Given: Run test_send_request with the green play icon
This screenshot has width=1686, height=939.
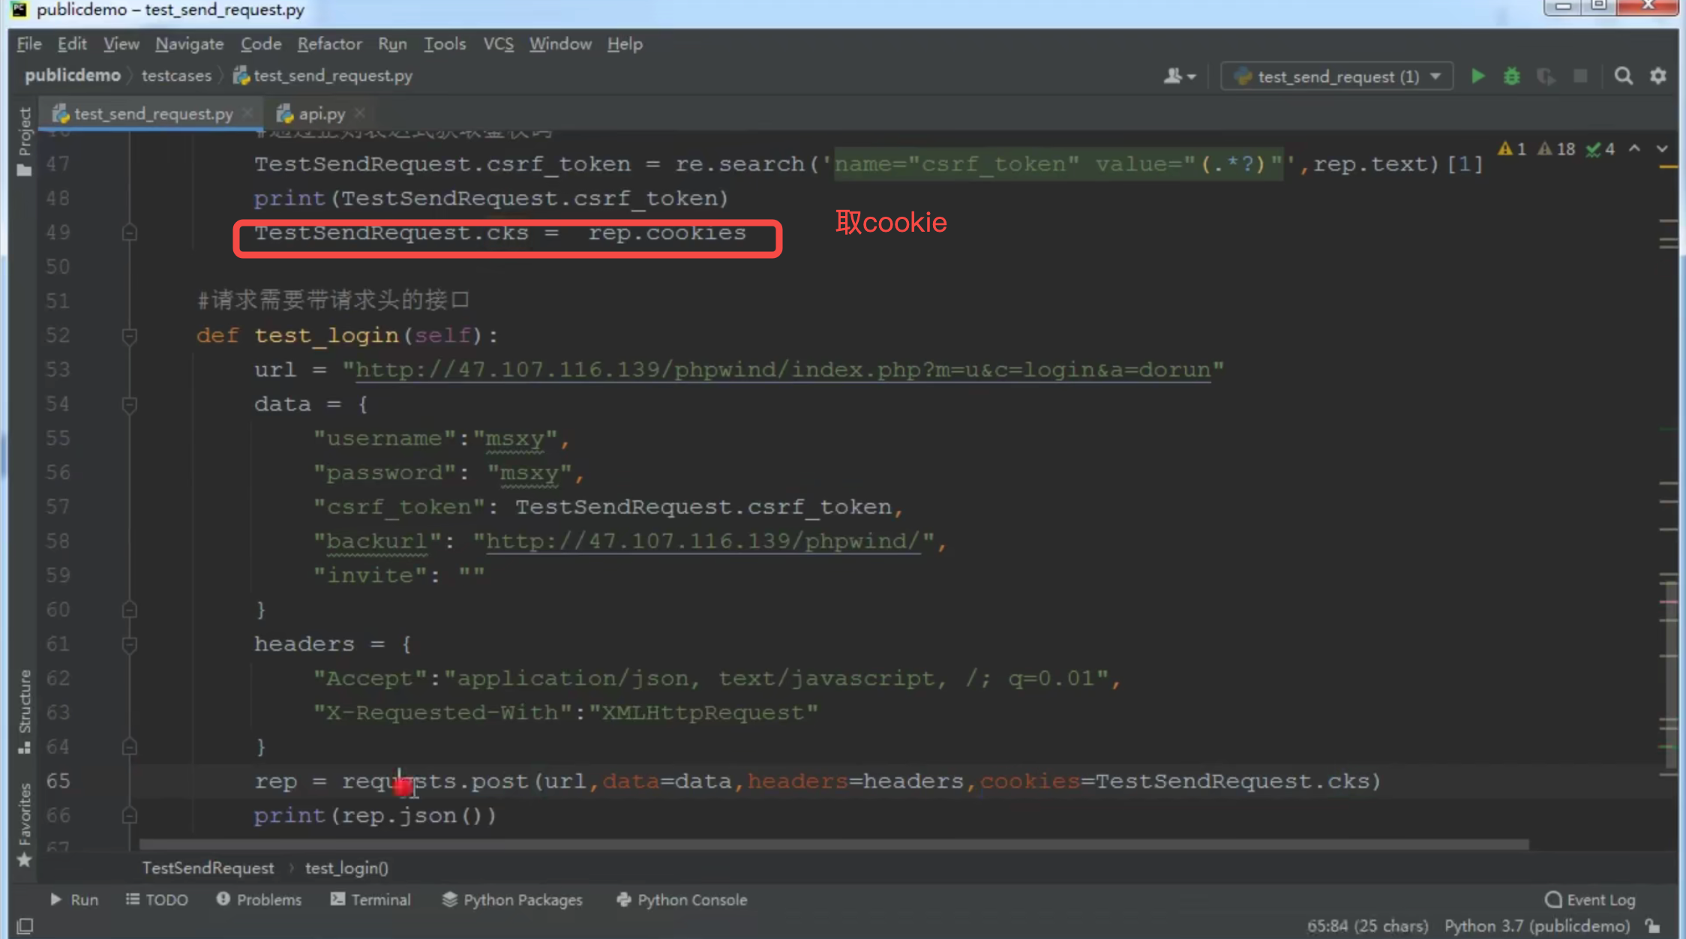Looking at the screenshot, I should 1477,76.
